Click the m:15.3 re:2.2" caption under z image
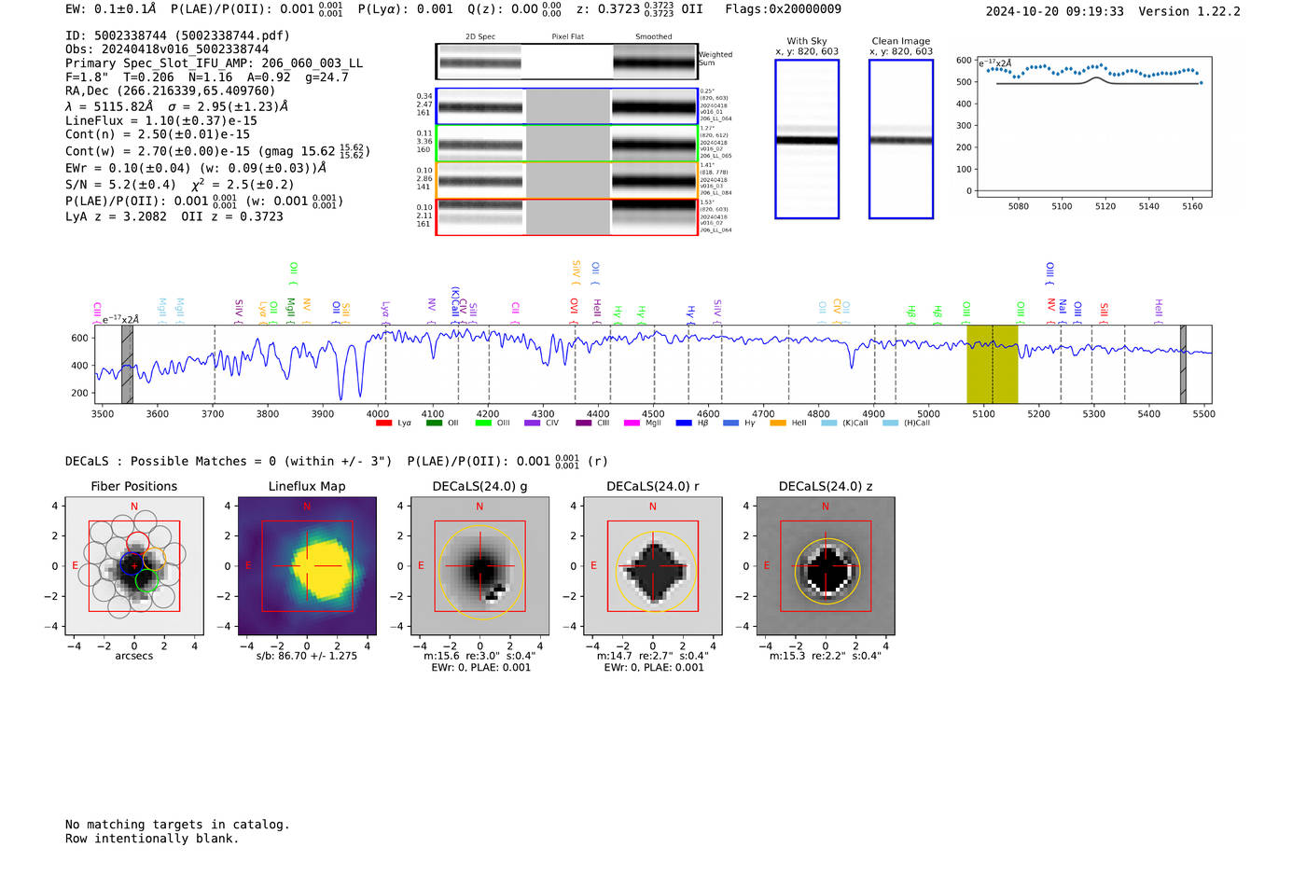The width and height of the screenshot is (1306, 889). 825,656
